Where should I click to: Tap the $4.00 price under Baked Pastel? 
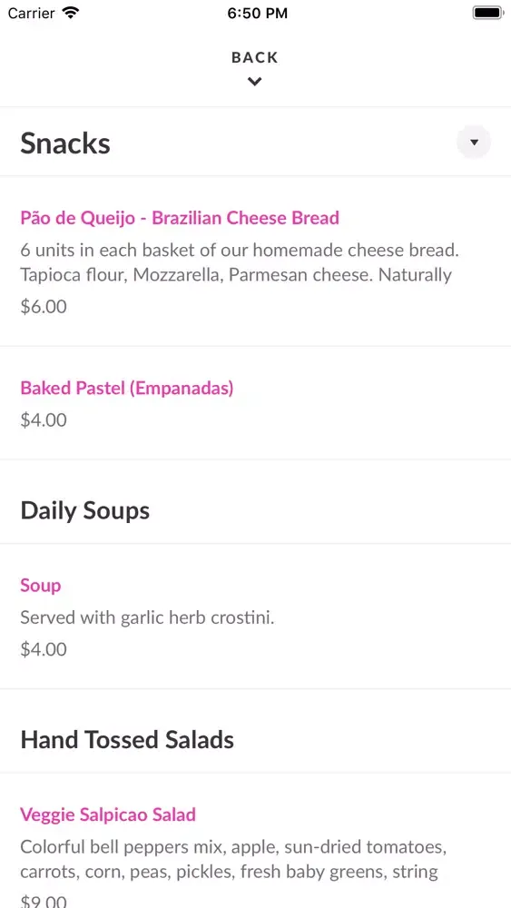[x=44, y=419]
